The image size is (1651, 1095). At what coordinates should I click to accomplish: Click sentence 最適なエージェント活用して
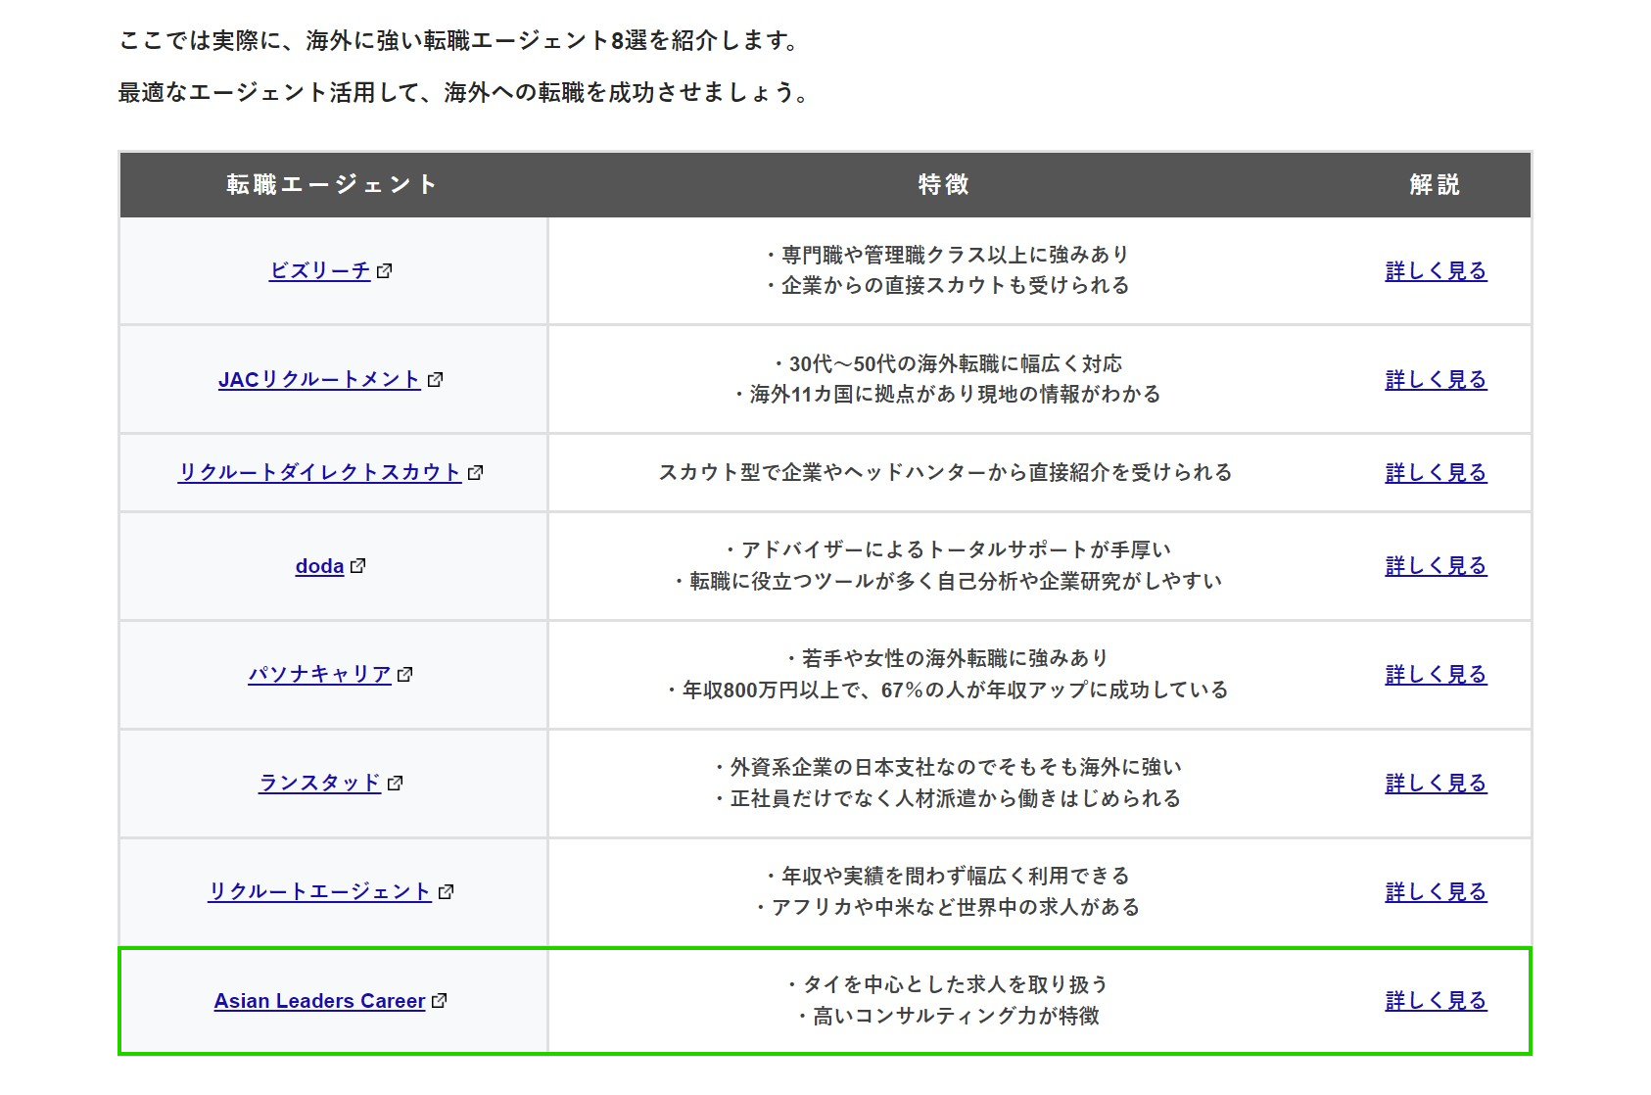(466, 92)
